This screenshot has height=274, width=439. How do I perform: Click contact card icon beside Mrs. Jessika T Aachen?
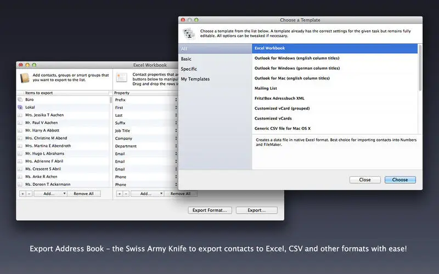click(20, 115)
